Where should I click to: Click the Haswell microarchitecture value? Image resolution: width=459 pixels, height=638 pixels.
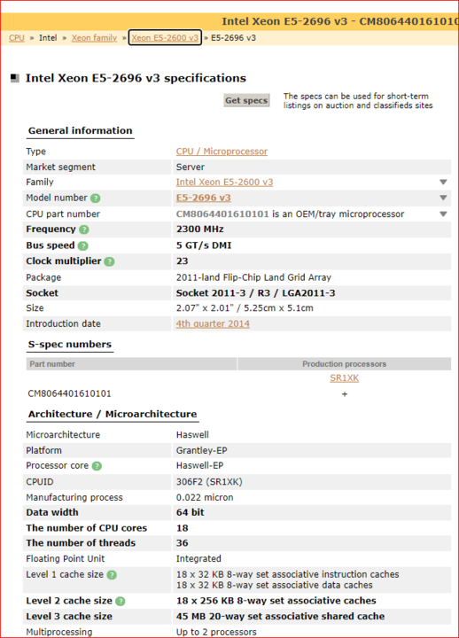click(x=192, y=434)
